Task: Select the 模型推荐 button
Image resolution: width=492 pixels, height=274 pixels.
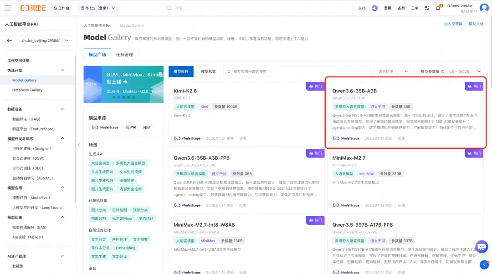Action: (181, 71)
